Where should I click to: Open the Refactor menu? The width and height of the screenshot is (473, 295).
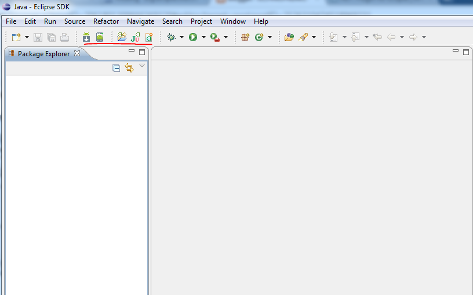pyautogui.click(x=106, y=21)
